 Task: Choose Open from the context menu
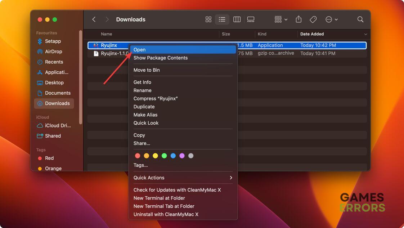coord(140,50)
